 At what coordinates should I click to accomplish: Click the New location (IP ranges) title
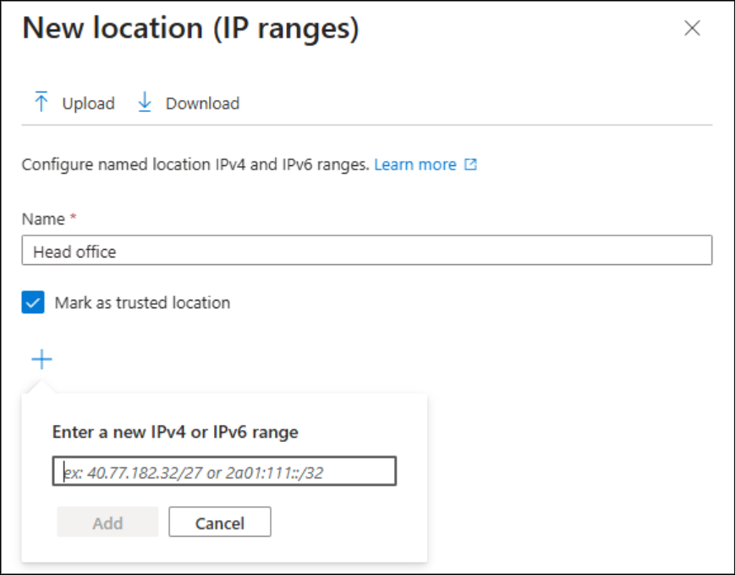tap(190, 29)
